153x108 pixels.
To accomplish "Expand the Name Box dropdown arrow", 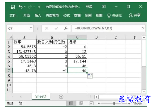I will pos(31,28).
